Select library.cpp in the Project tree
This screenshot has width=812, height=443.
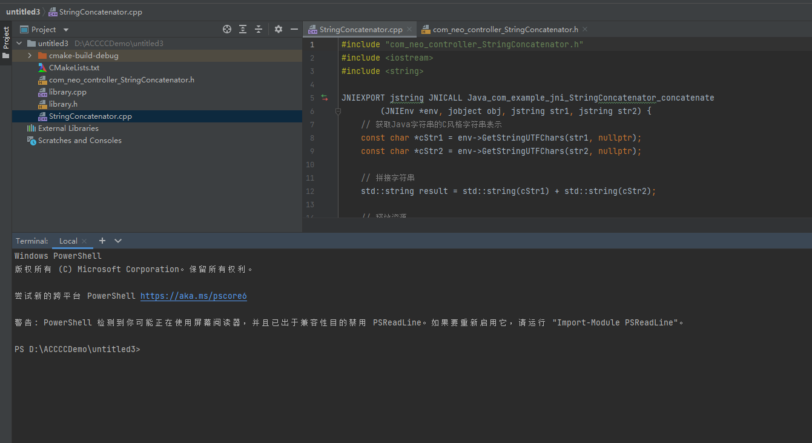(x=157, y=92)
